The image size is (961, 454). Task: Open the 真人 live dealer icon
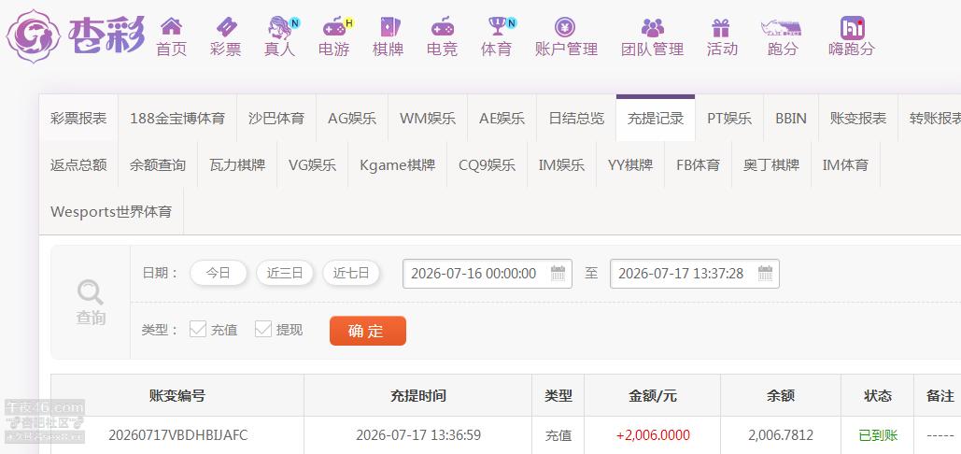click(x=279, y=27)
